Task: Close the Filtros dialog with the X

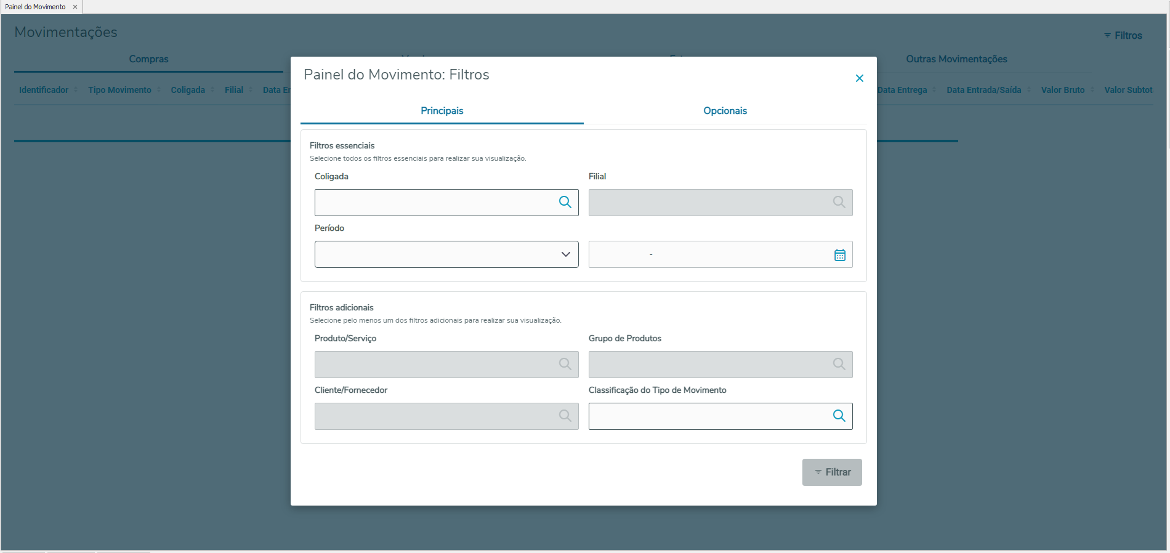Action: tap(859, 78)
